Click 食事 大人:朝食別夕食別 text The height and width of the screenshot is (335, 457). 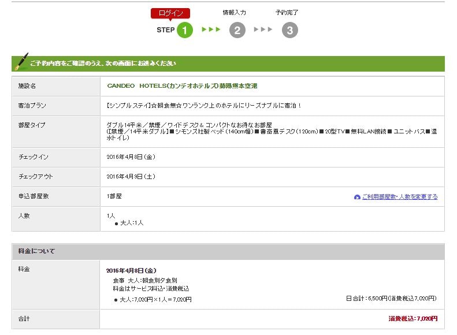pos(145,281)
